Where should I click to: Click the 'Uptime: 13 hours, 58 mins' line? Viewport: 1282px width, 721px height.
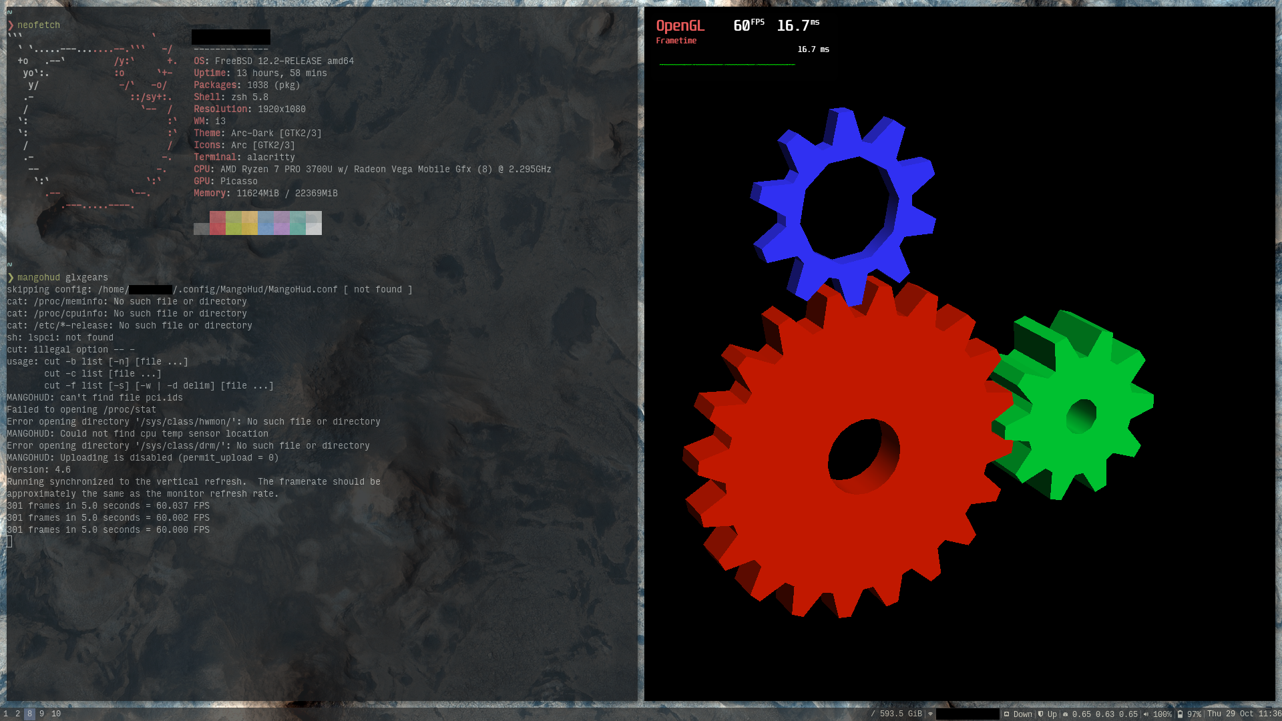pyautogui.click(x=260, y=73)
